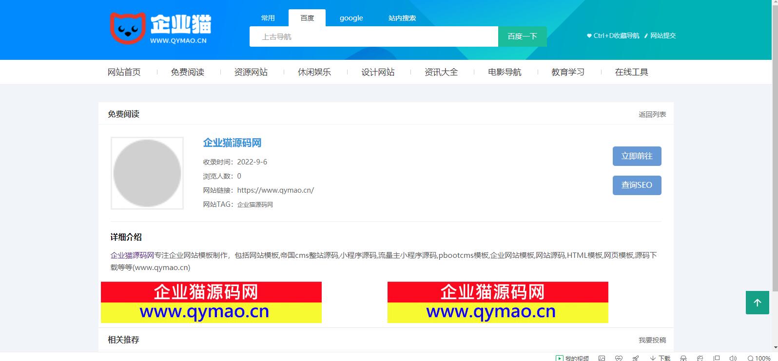The image size is (778, 361).
Task: Select the 站内搜索 search tab
Action: pyautogui.click(x=402, y=18)
